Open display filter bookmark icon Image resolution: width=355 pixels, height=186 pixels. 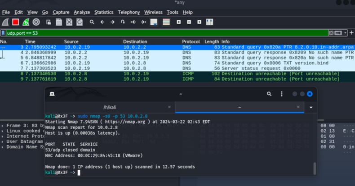3,33
